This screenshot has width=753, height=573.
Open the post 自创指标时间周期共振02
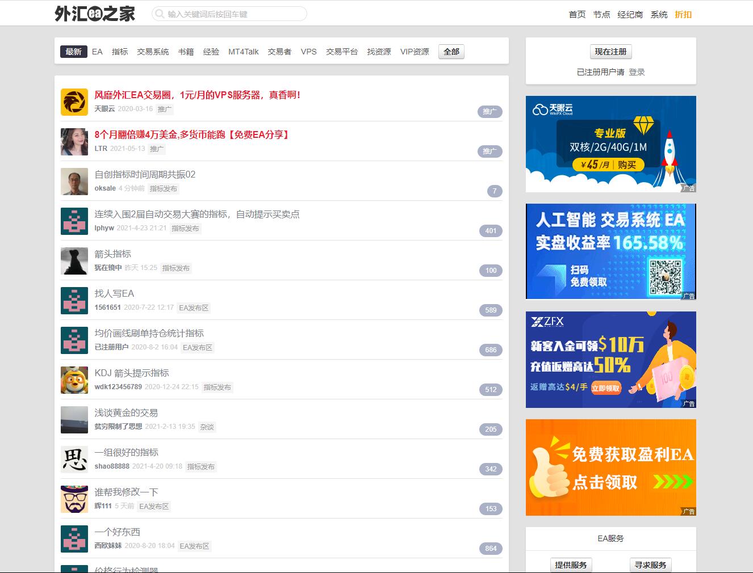[x=145, y=174]
